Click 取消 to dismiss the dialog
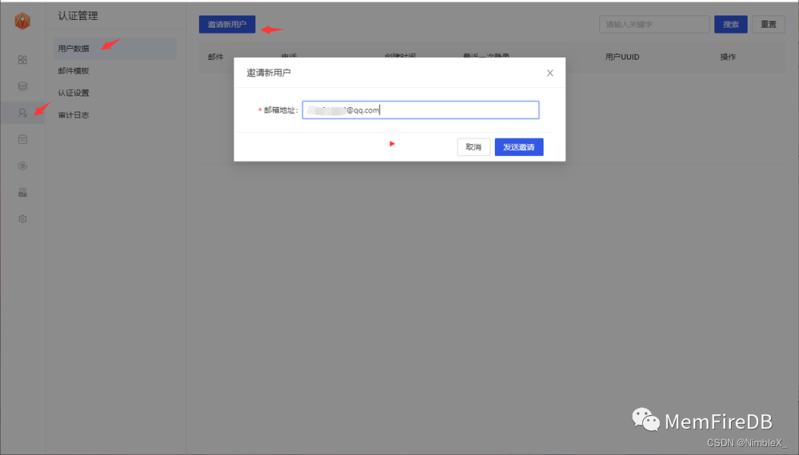 point(473,146)
